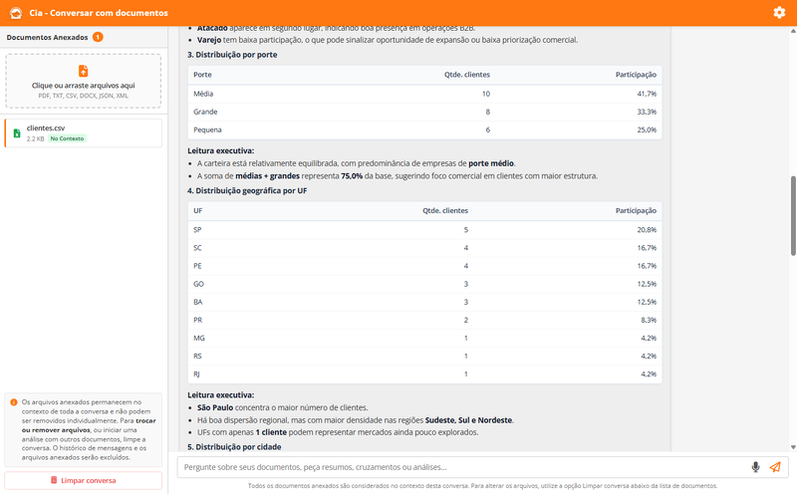This screenshot has width=797, height=494.
Task: Click the GO row cell
Action: 198,284
